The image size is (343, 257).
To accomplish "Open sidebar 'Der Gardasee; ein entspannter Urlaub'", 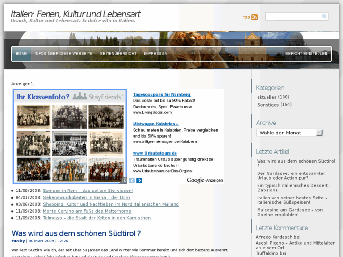I will 291,175.
